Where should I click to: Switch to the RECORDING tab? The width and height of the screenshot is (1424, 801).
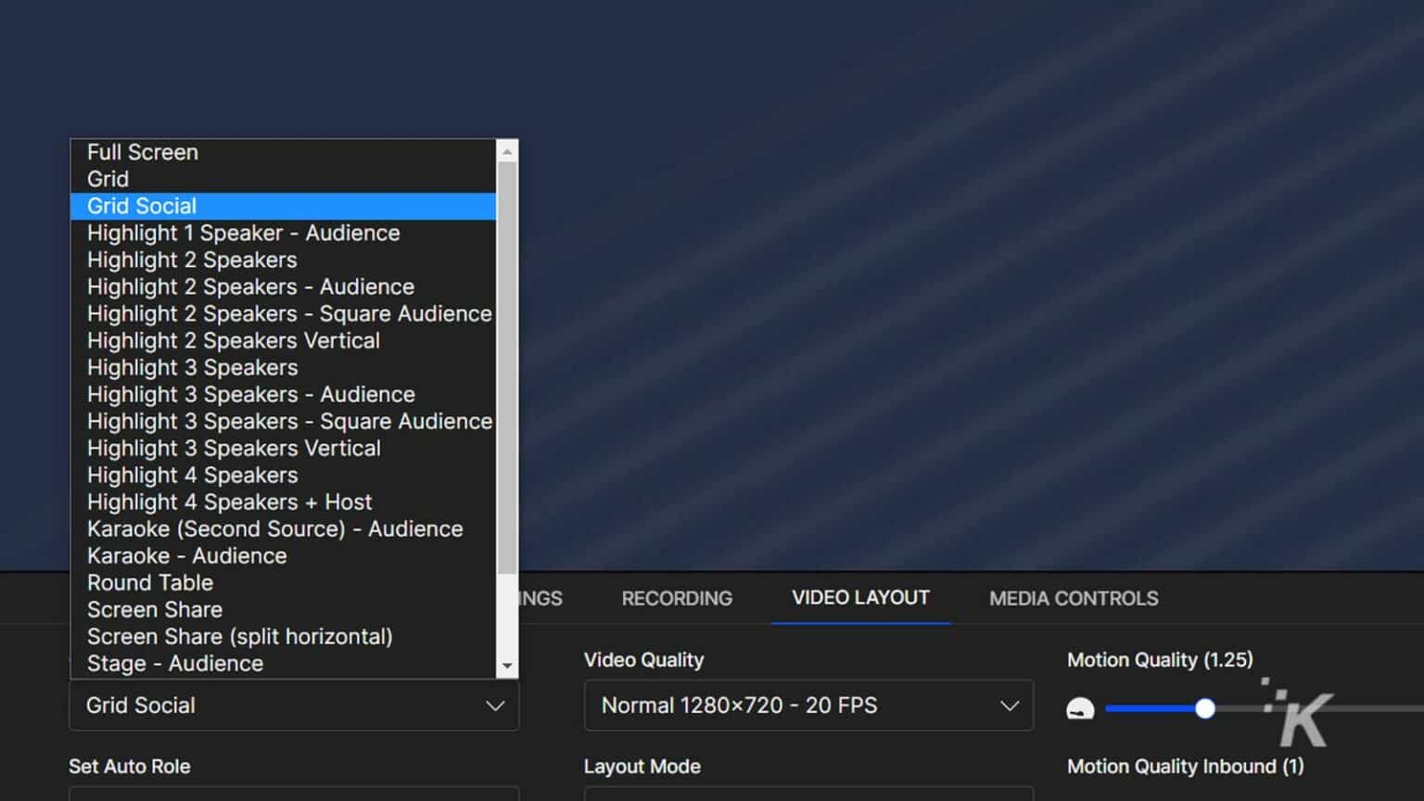(x=677, y=598)
